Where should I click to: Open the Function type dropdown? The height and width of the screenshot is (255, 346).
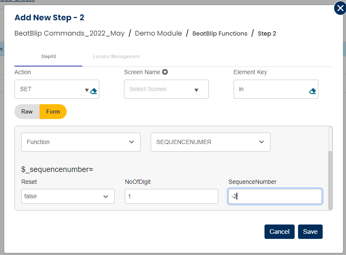pyautogui.click(x=81, y=142)
